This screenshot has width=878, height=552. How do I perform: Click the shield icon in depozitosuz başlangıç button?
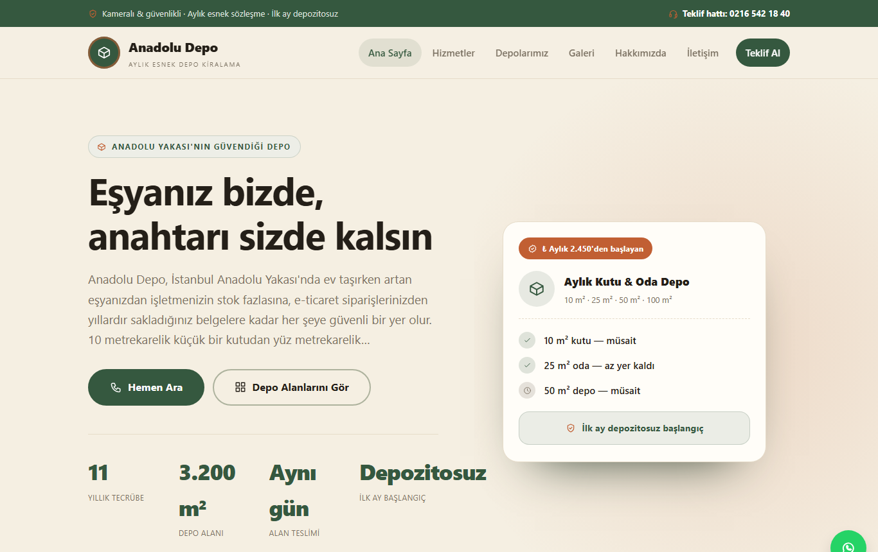(570, 428)
